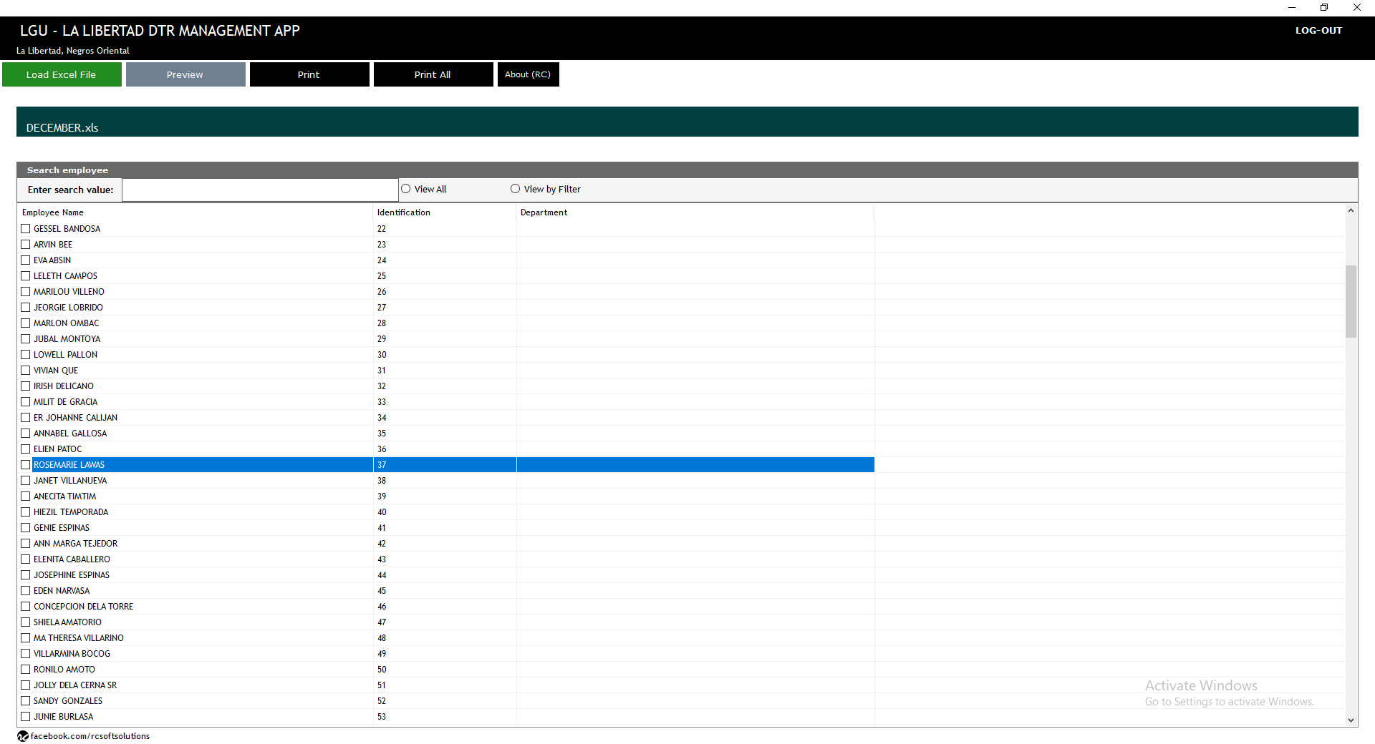Tick the checkbox beside ROSEMARIE LAWAS
1375x744 pixels.
tap(26, 465)
